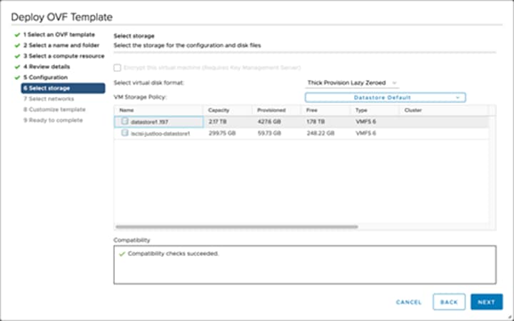
Task: Click the green check in Compatibility box
Action: point(122,254)
